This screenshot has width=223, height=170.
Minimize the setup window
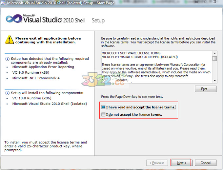(196, 2)
